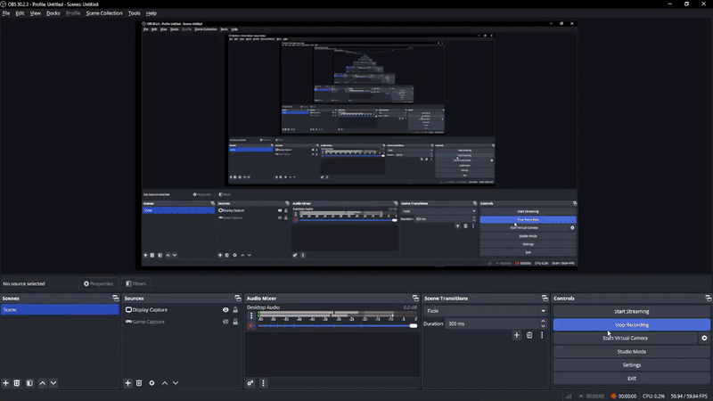The height and width of the screenshot is (401, 713).
Task: Unlock the Display Capture lock icon
Action: (235, 310)
